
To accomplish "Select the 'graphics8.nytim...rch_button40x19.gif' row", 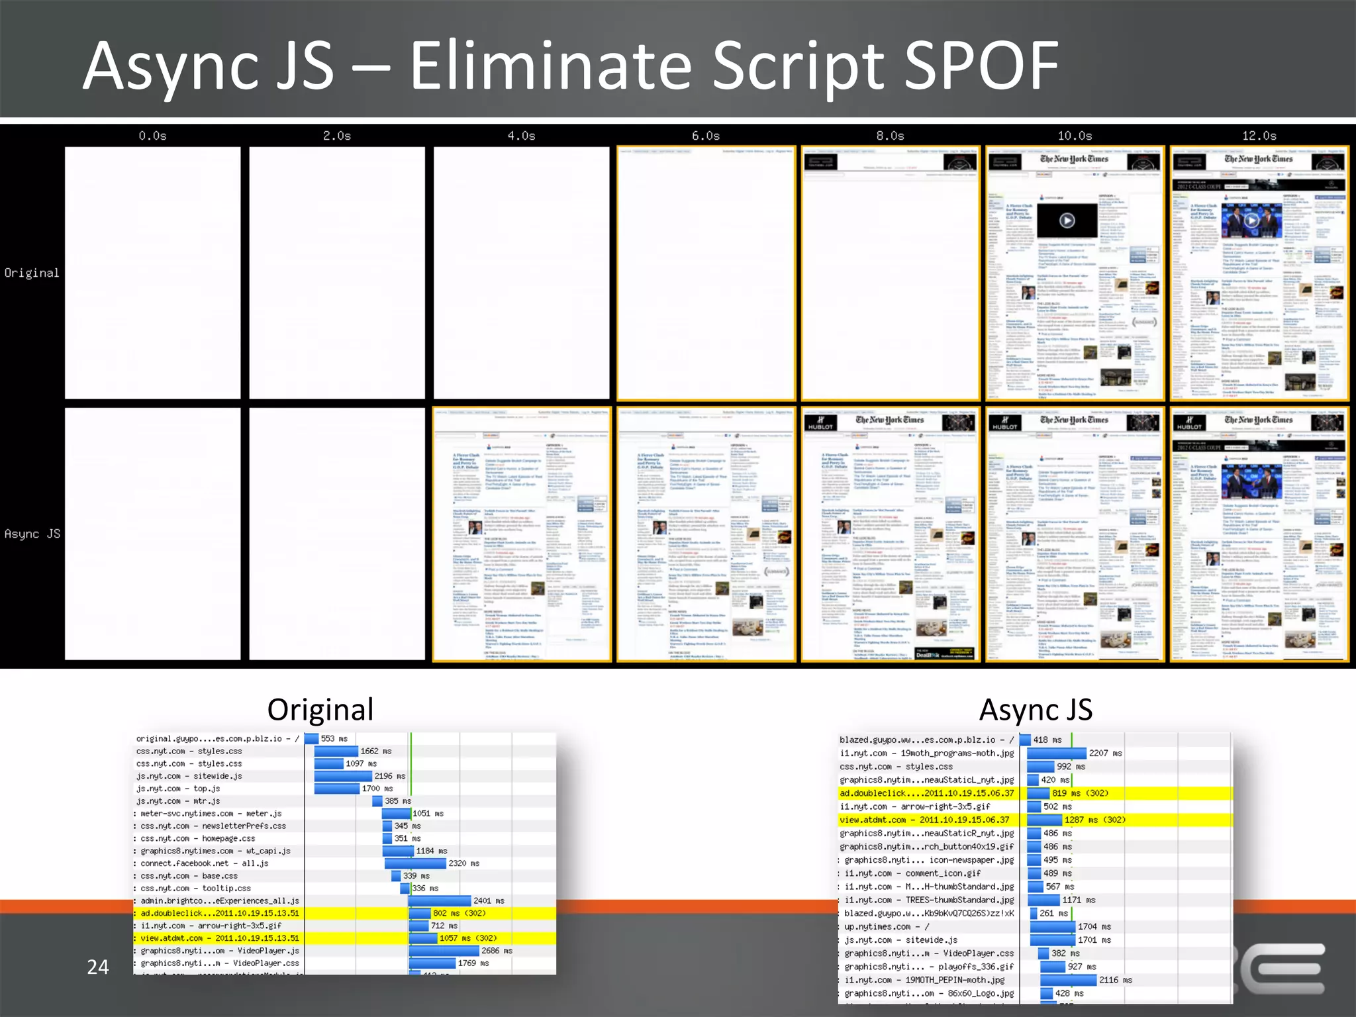I will (1035, 847).
